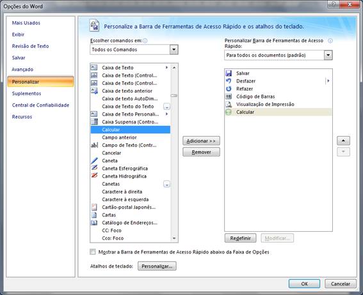This screenshot has width=363, height=295.
Task: Click Personalizar... keyboard shortcuts button
Action: coord(157,266)
